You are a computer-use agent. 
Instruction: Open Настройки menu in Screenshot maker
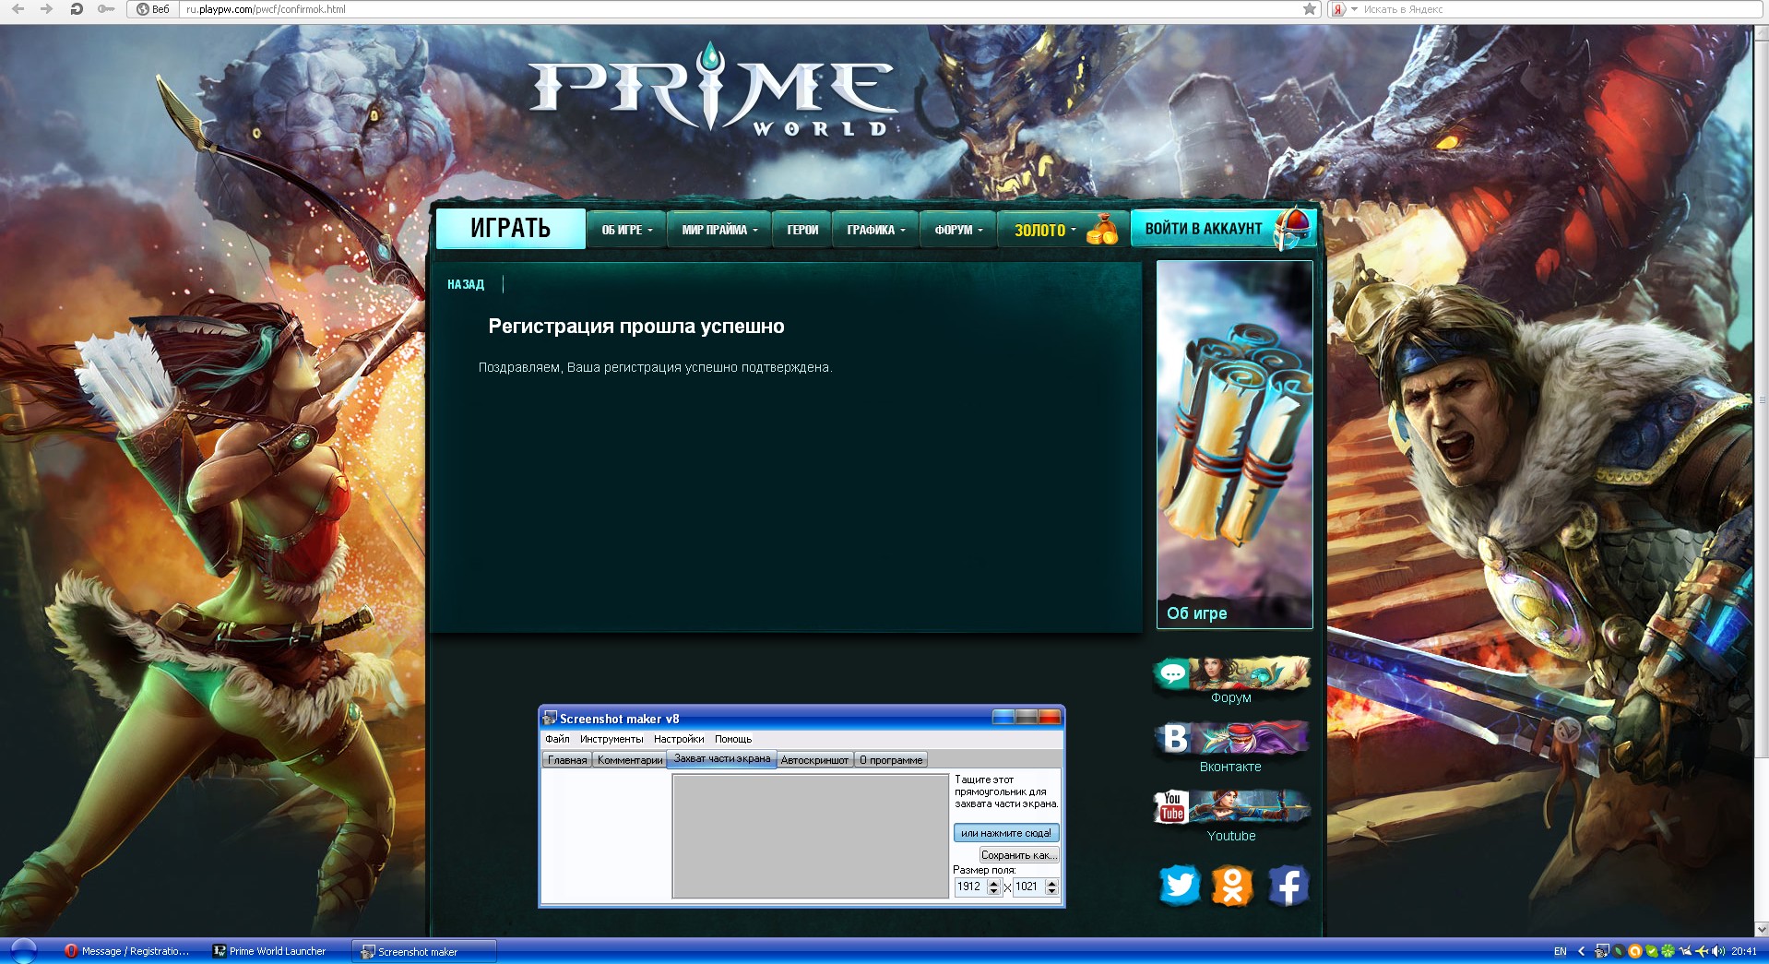click(x=679, y=739)
